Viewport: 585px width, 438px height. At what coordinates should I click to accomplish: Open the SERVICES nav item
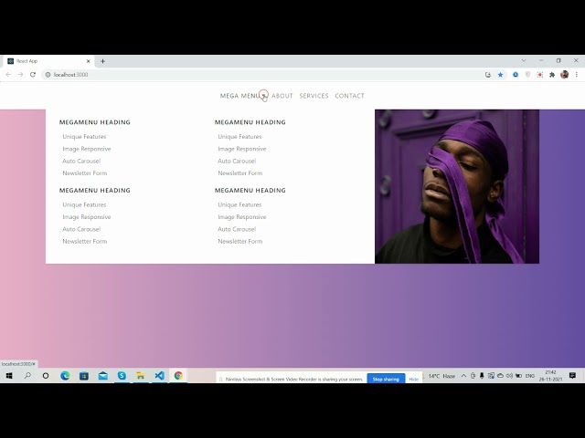click(x=314, y=96)
